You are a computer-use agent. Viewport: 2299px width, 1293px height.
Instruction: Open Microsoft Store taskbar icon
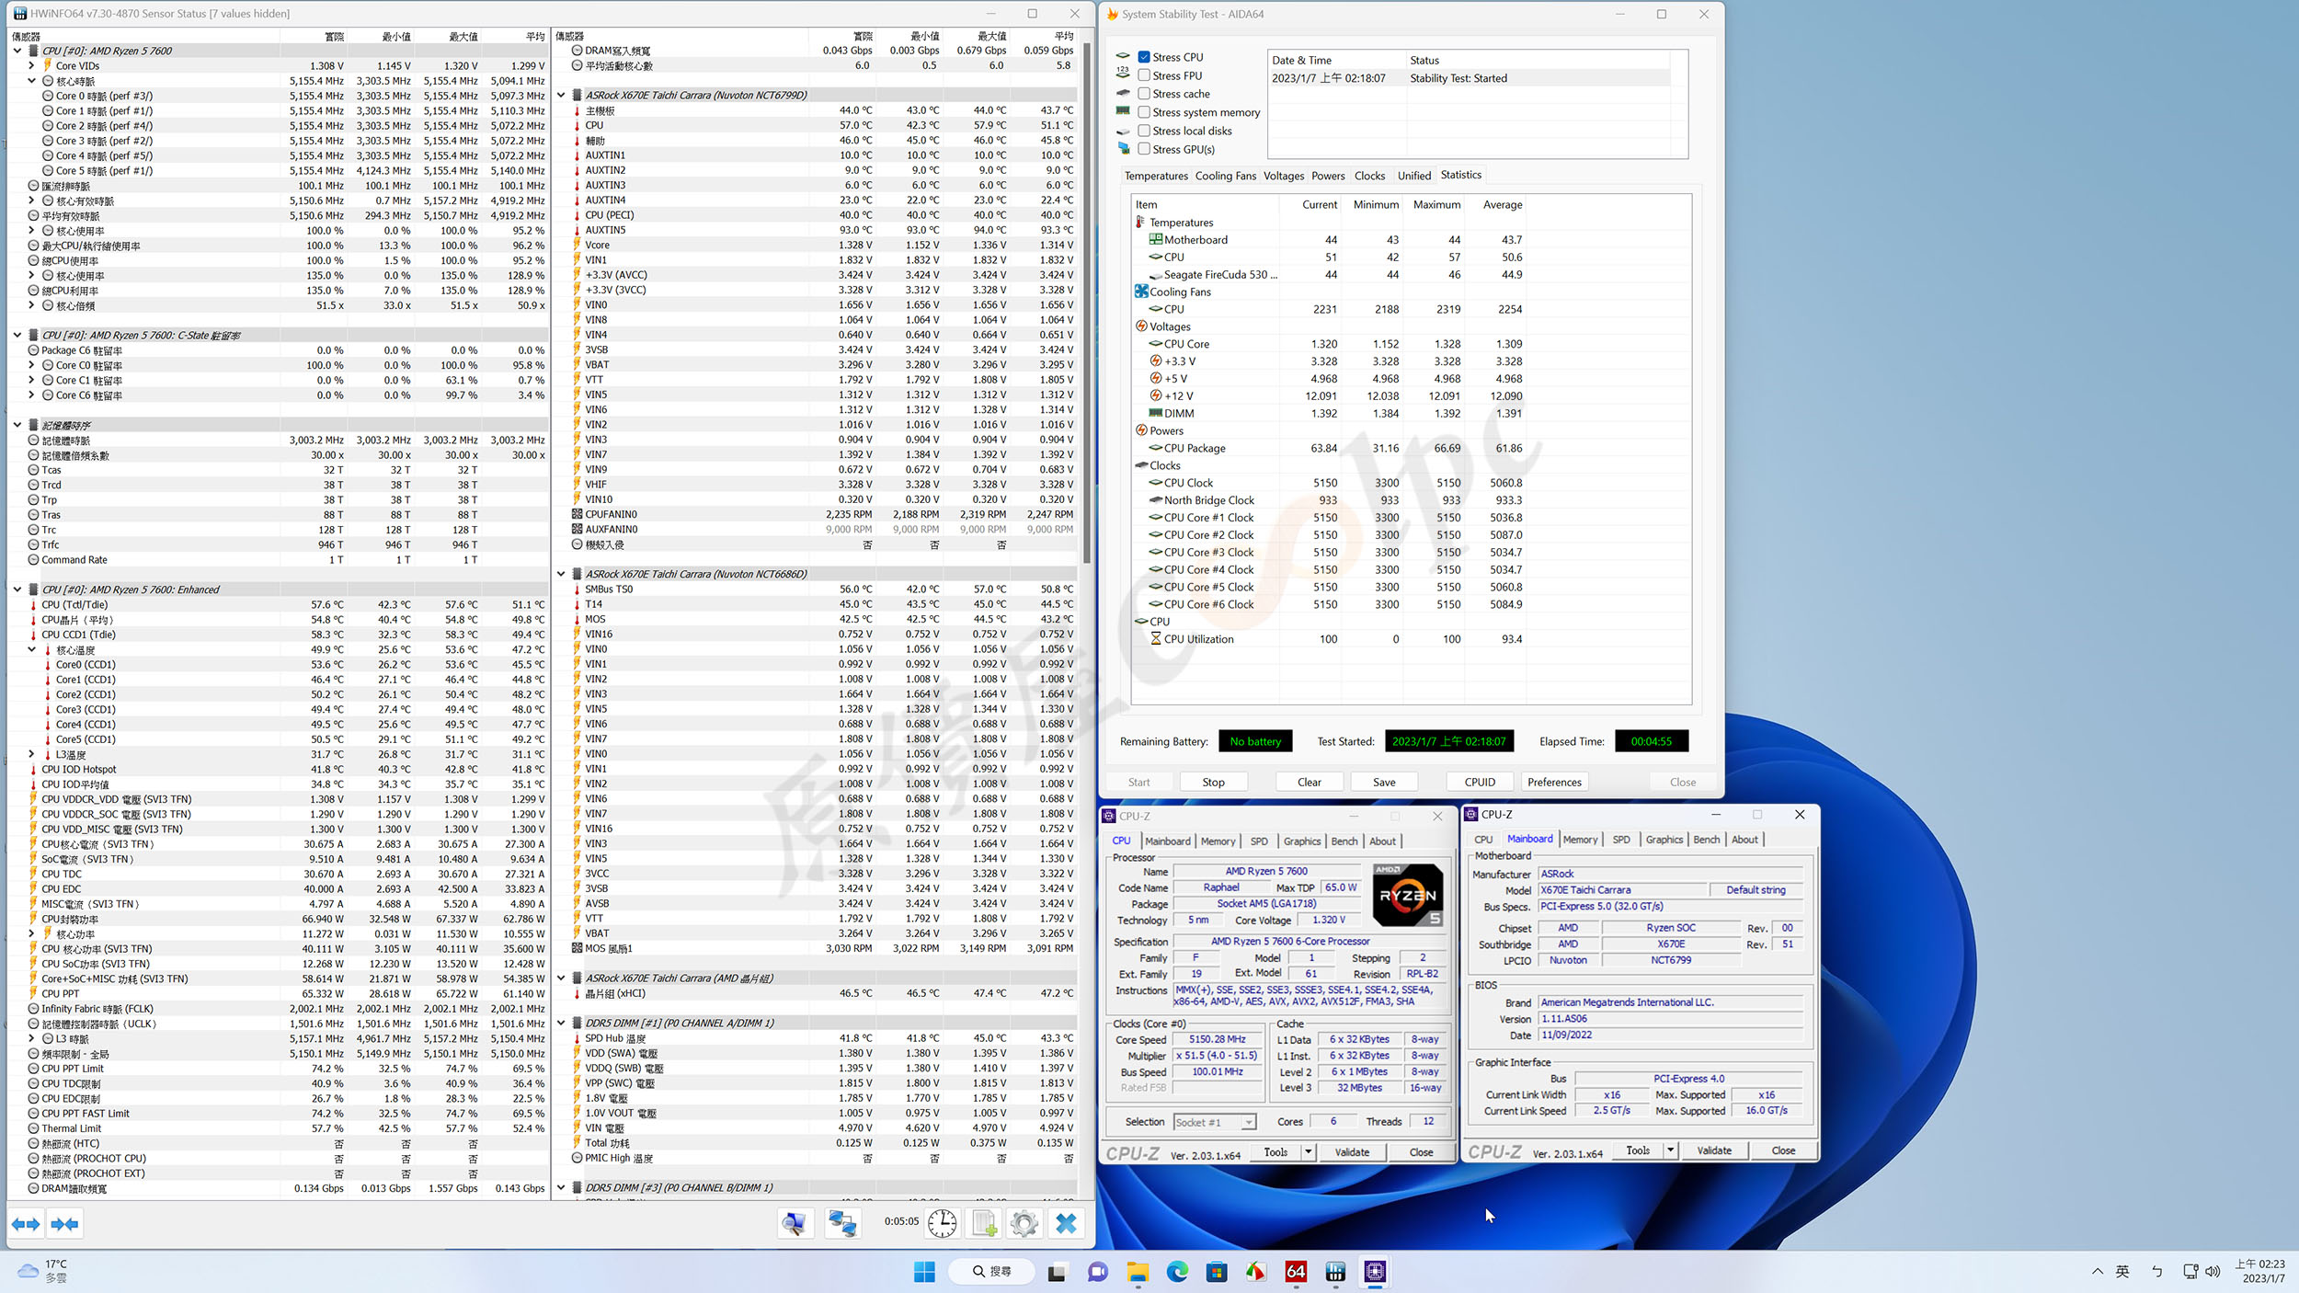tap(1217, 1272)
